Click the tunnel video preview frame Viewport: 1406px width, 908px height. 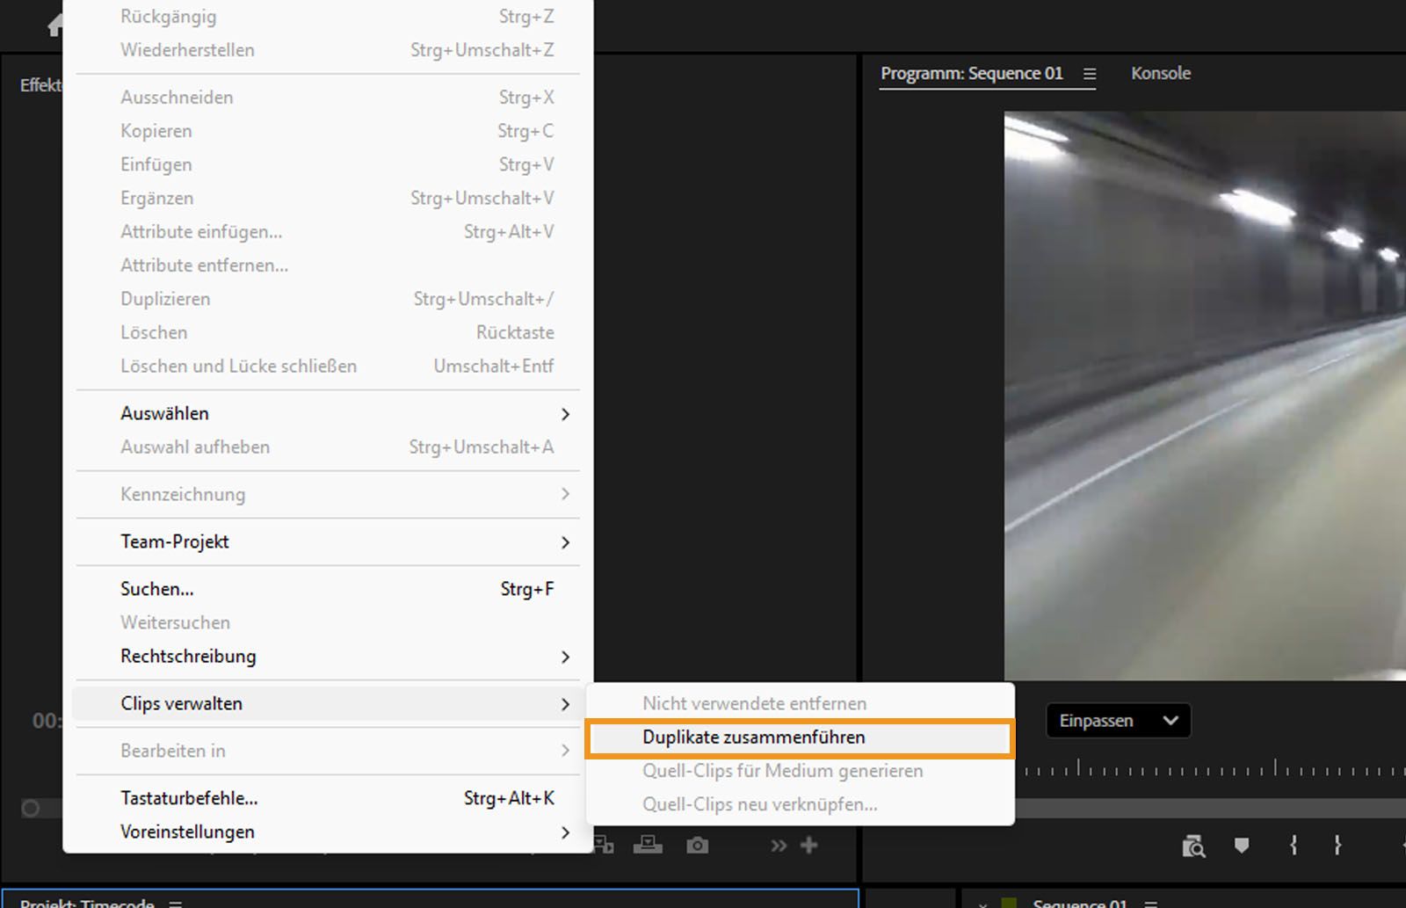pos(1205,396)
